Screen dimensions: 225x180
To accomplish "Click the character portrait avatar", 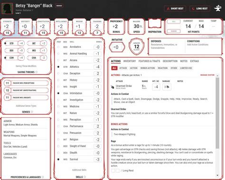I will pos(7,9).
